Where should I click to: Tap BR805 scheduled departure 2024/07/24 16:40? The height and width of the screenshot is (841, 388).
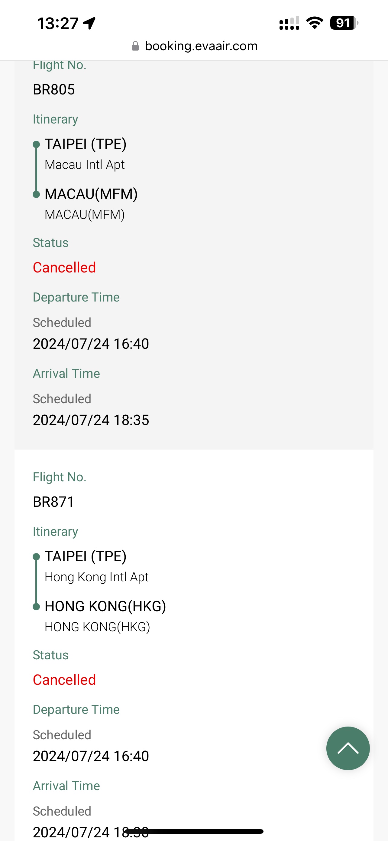click(91, 344)
